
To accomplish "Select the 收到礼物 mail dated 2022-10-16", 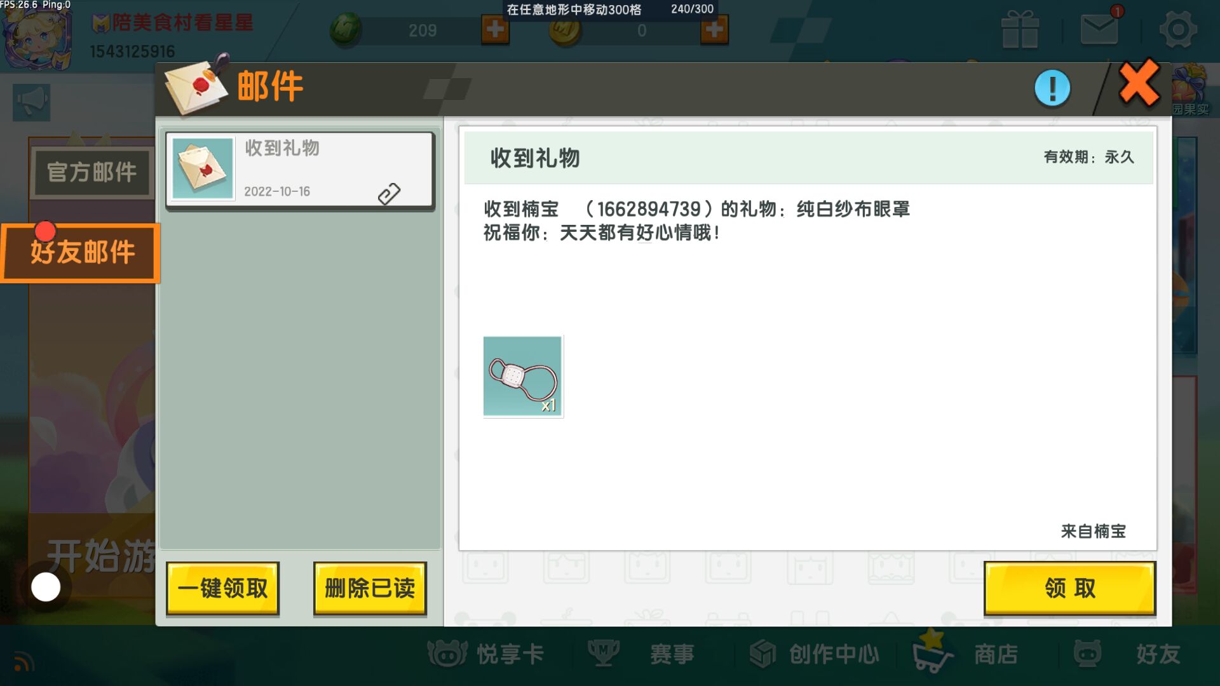I will (300, 170).
